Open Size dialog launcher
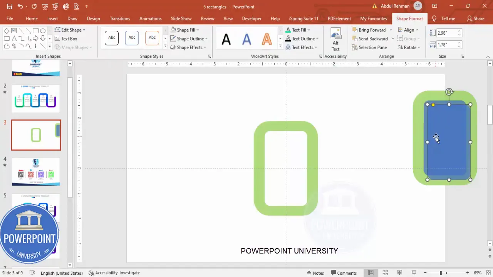The height and width of the screenshot is (277, 493). click(x=462, y=57)
